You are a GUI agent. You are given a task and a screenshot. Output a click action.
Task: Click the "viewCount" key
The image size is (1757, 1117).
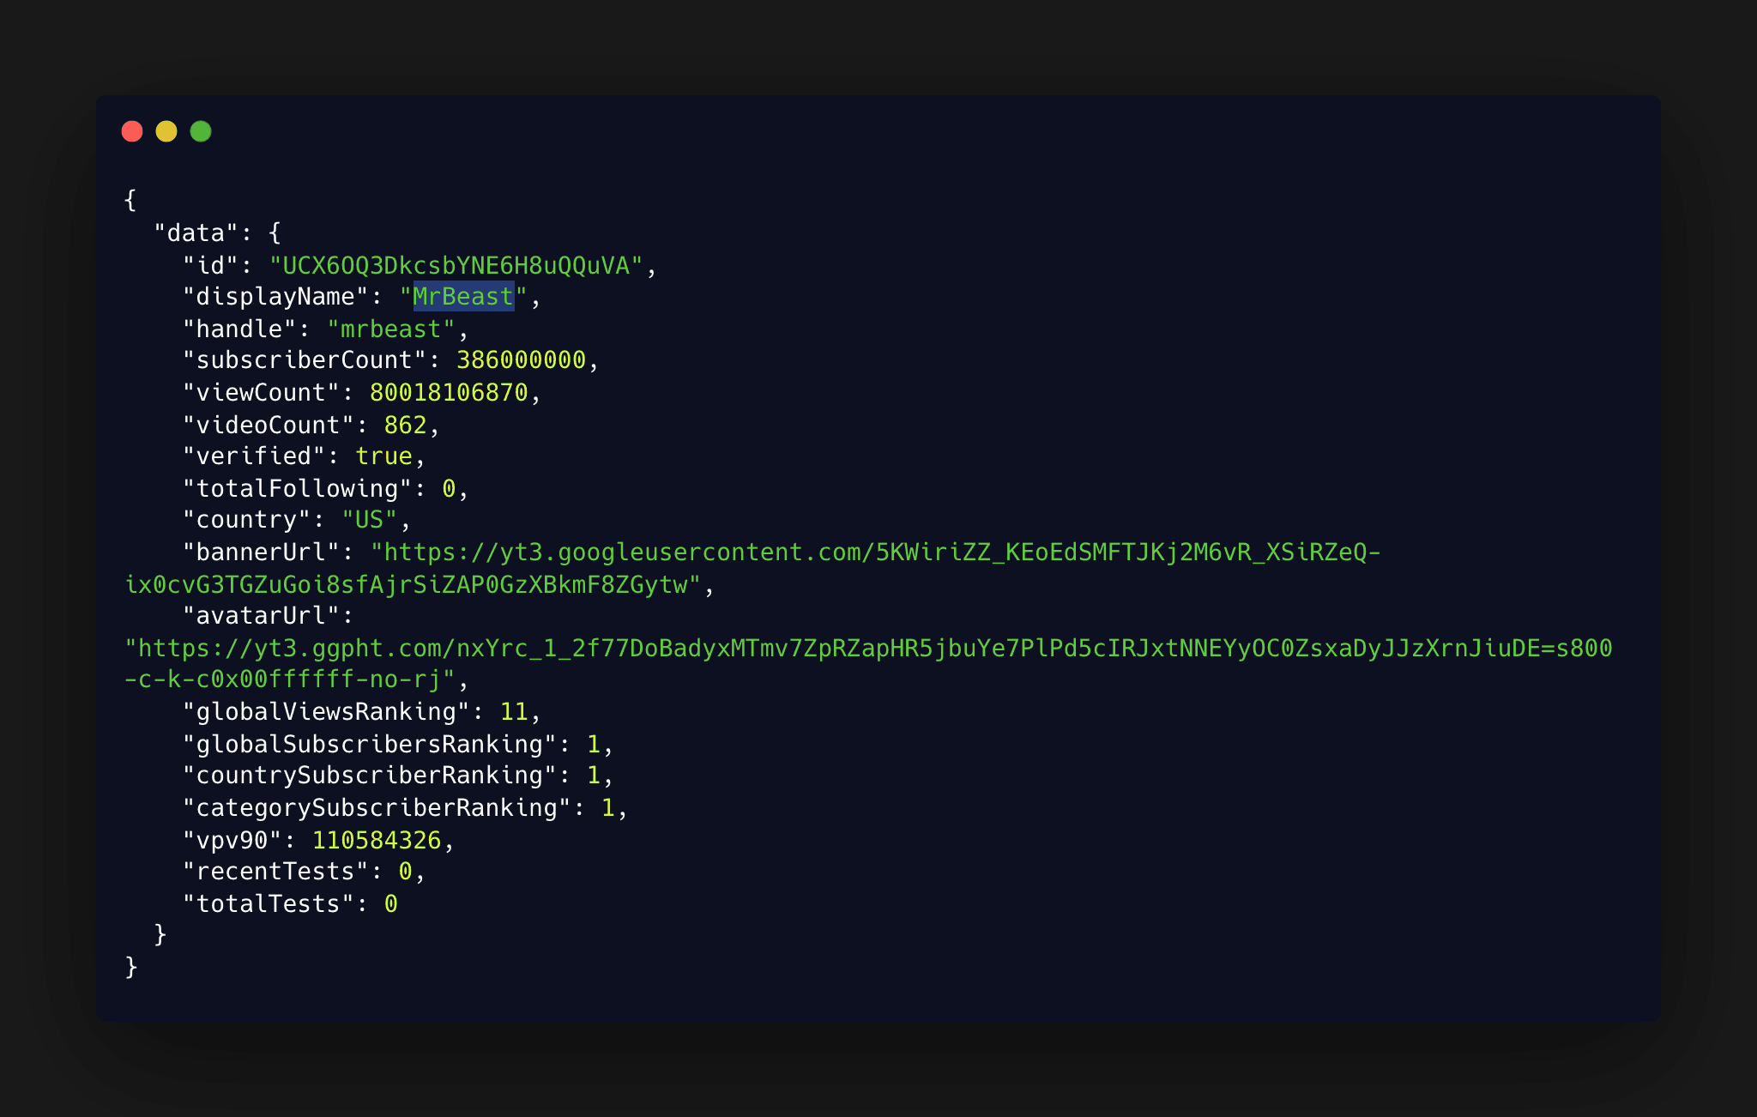pyautogui.click(x=262, y=393)
